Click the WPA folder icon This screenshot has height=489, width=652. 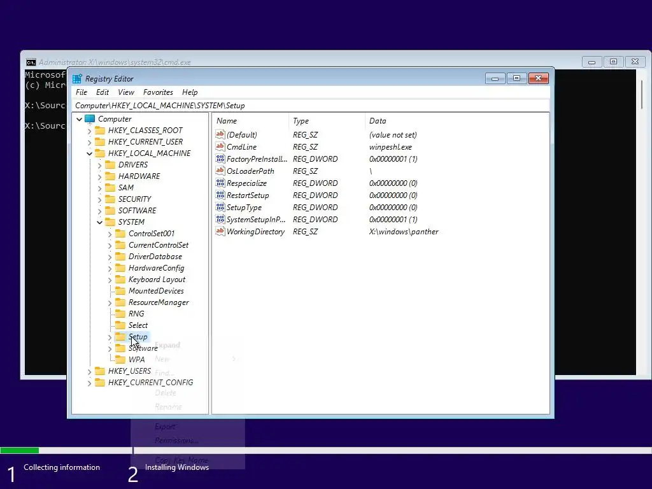120,359
